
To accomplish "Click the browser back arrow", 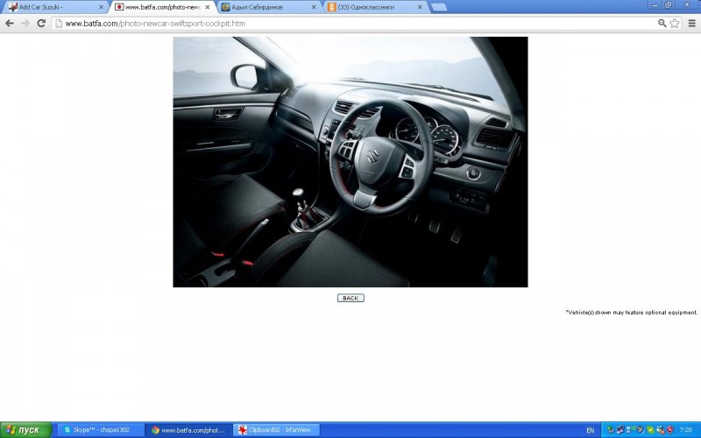I will [x=10, y=23].
